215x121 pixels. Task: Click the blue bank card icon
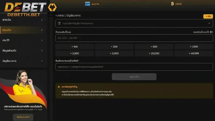coord(88,4)
